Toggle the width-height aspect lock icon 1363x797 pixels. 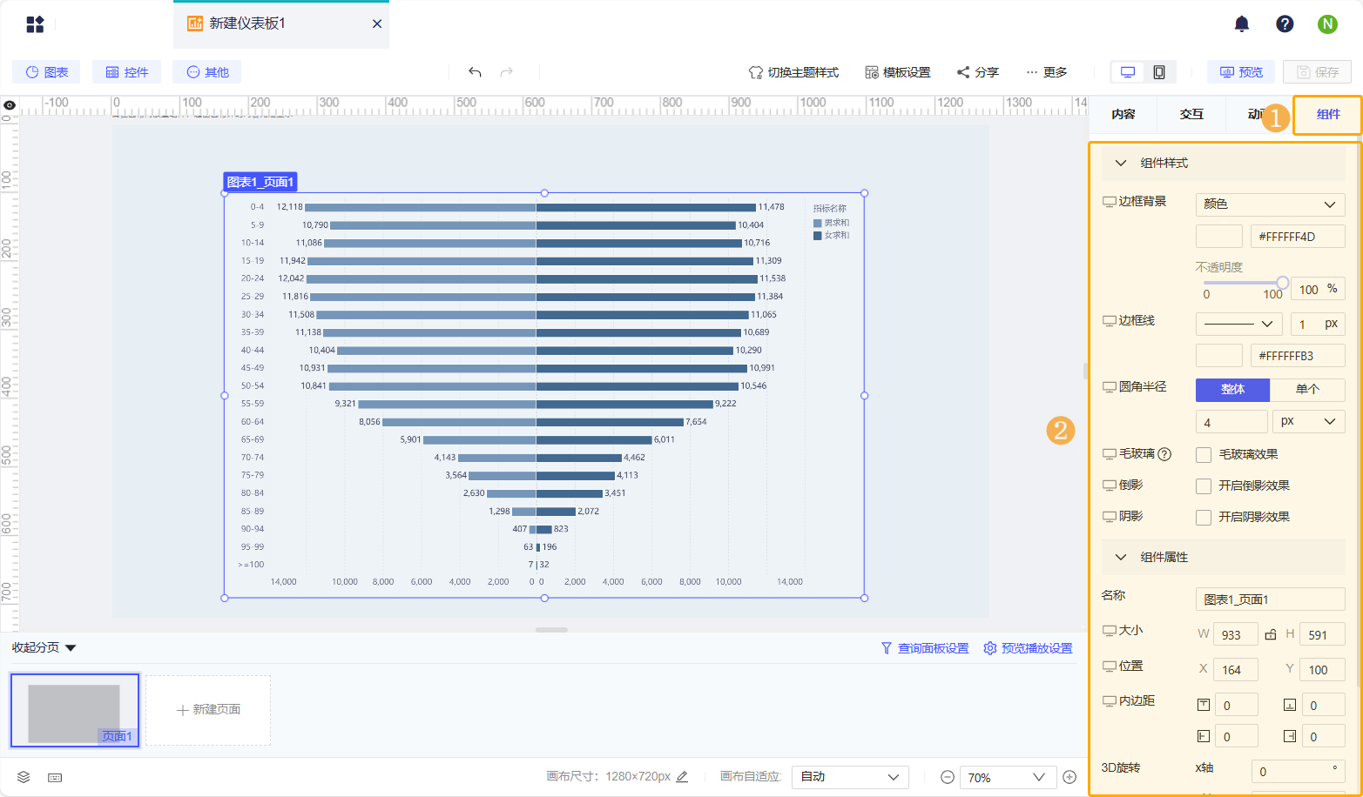1271,634
